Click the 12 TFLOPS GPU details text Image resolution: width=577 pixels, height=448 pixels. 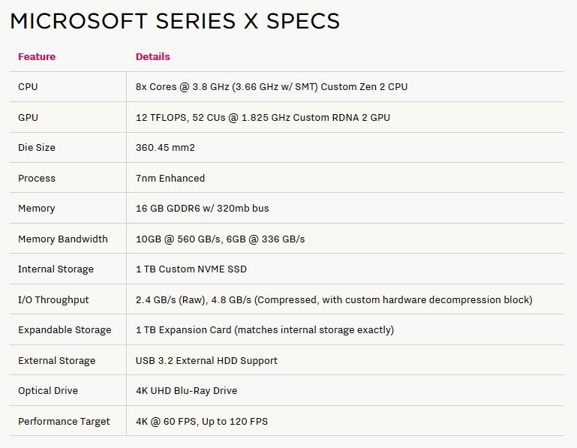pyautogui.click(x=263, y=117)
